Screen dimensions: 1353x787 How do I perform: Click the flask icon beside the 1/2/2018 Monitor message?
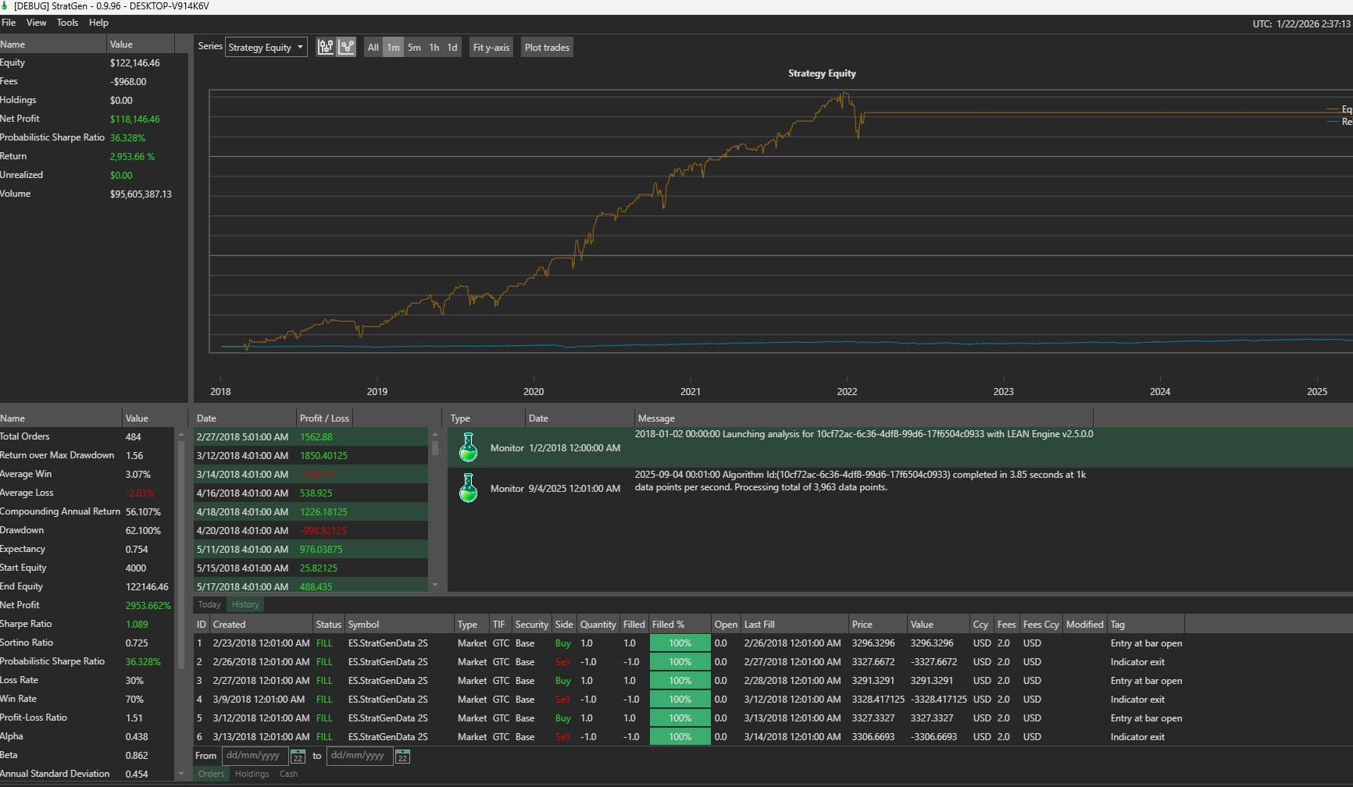(x=468, y=448)
